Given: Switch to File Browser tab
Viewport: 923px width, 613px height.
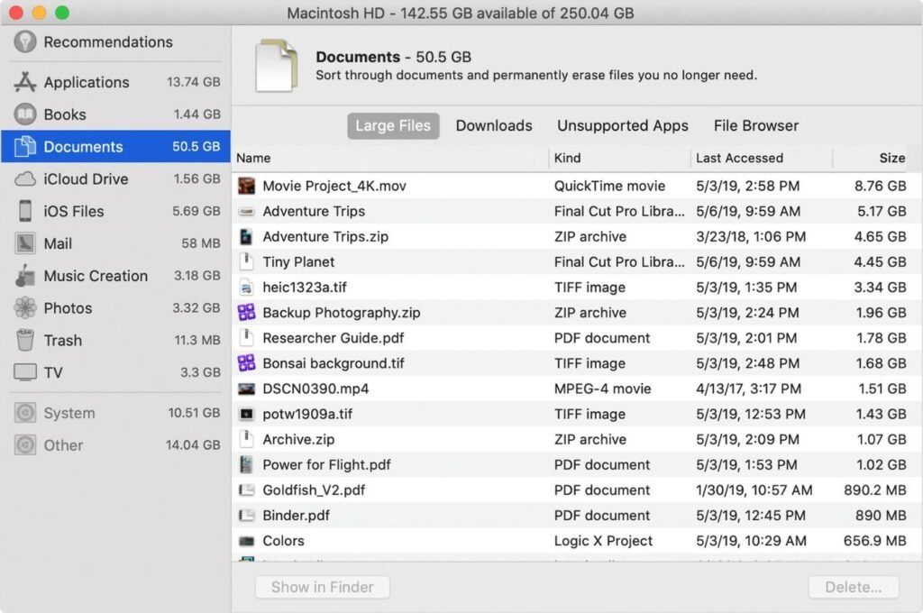Looking at the screenshot, I should (755, 126).
